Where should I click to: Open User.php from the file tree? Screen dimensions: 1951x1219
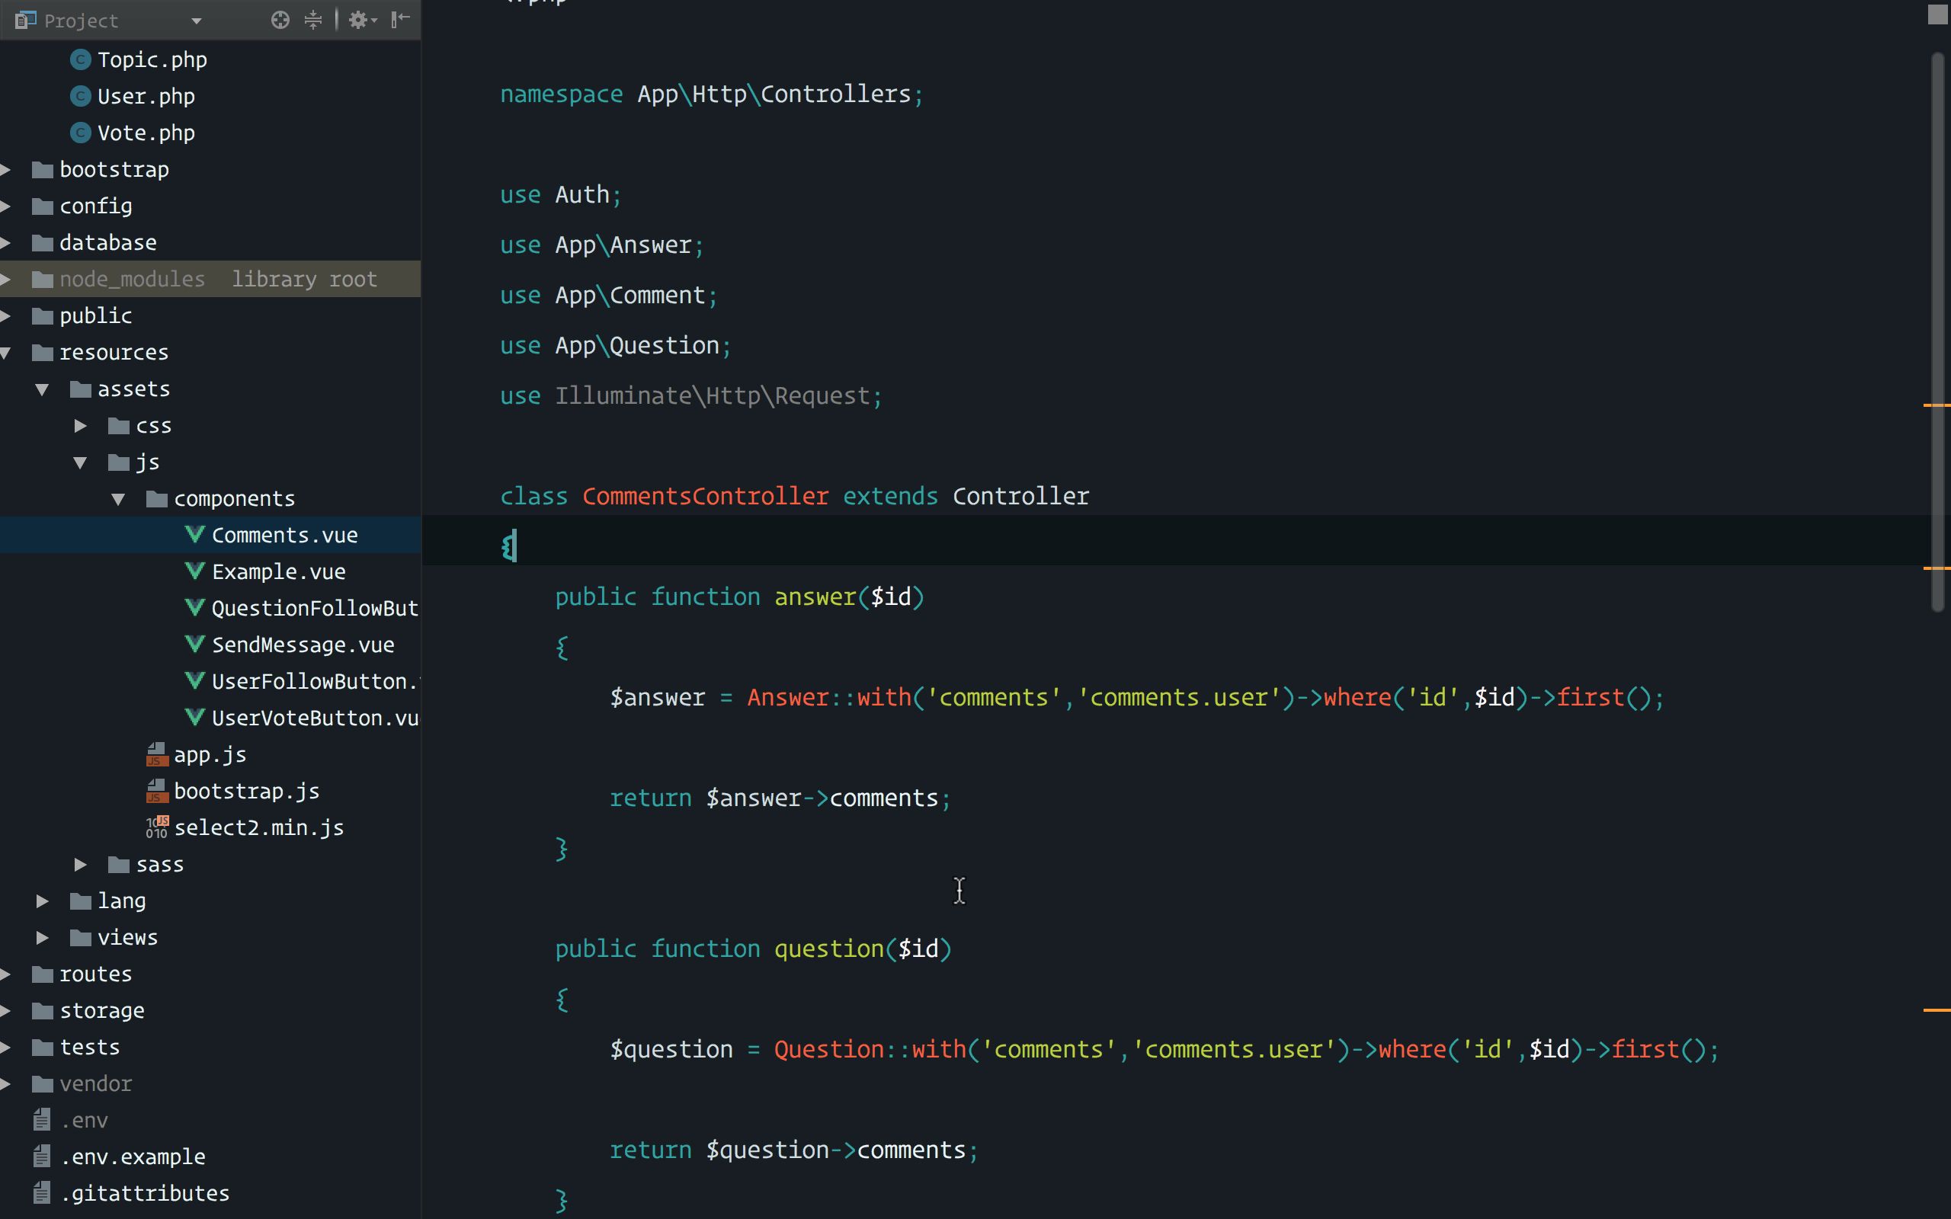(x=146, y=97)
